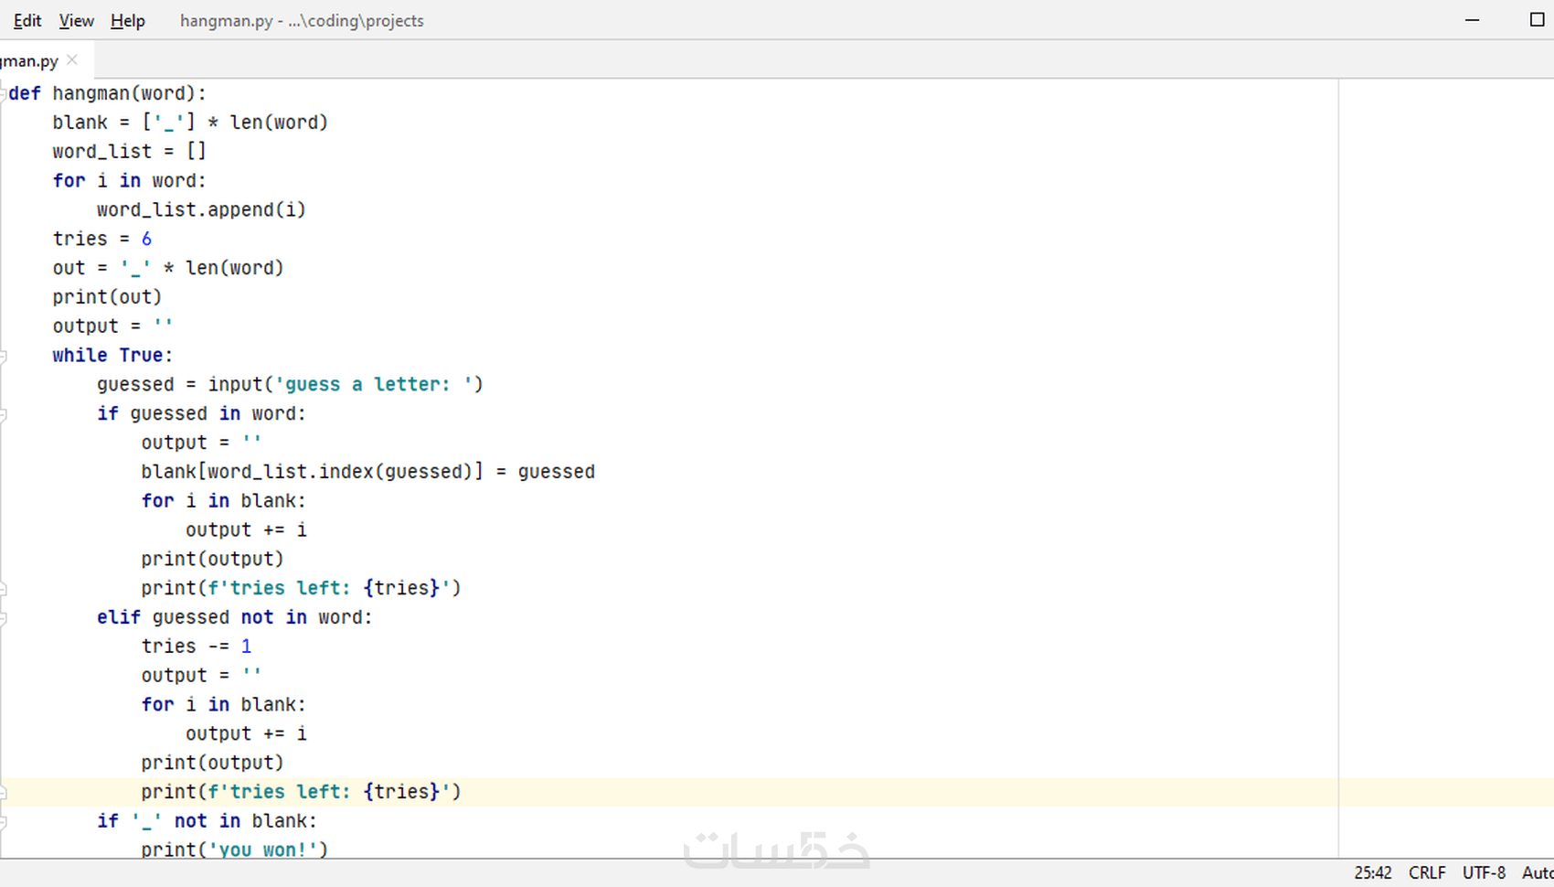
Task: Open the View menu
Action: 76,20
